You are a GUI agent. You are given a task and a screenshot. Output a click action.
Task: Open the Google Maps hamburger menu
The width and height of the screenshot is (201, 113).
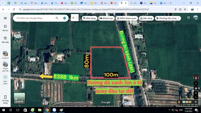(x=5, y=18)
